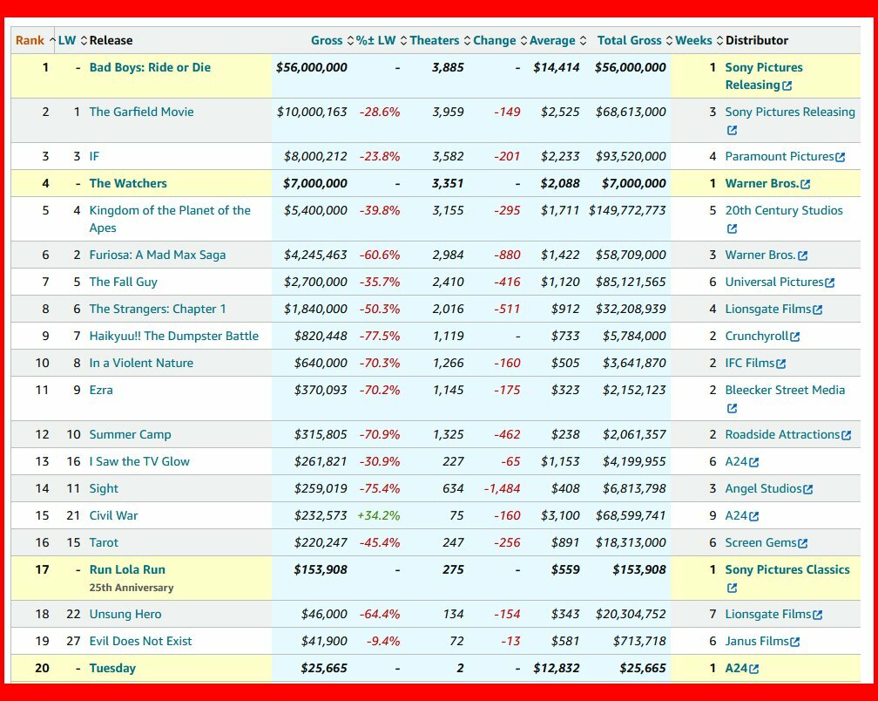Viewport: 878px width, 701px height.
Task: Open Angel Studios external link icon
Action: point(808,489)
